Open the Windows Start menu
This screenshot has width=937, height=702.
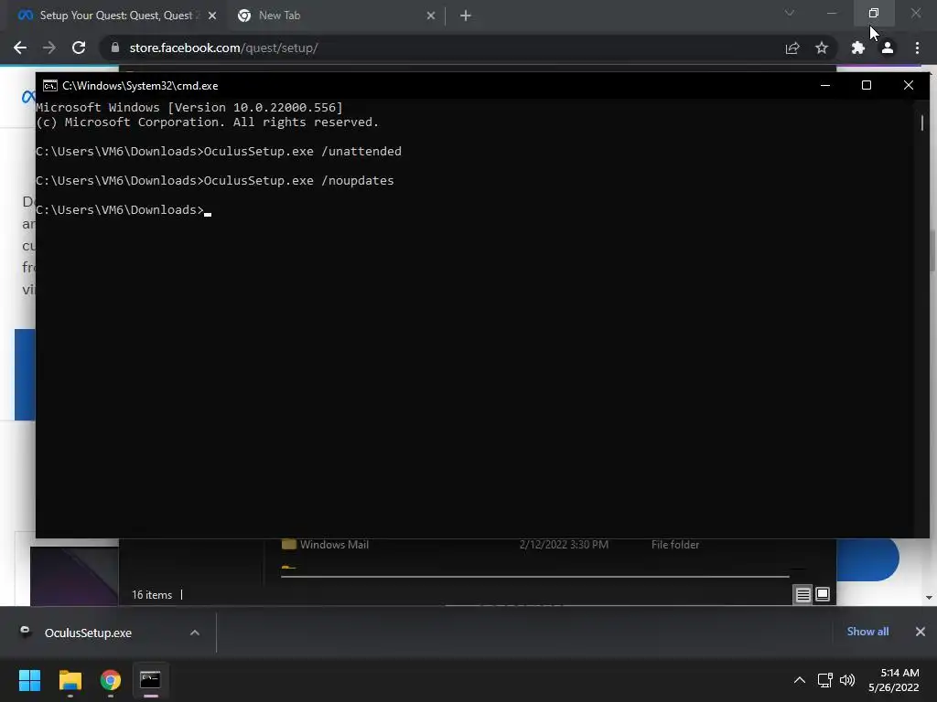point(29,680)
